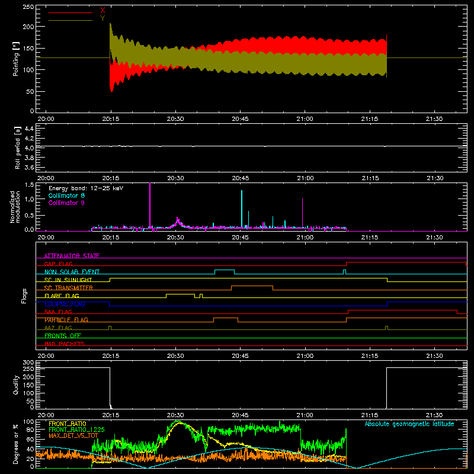The width and height of the screenshot is (474, 474).
Task: Select the 'Pointing' vertical axis title
Action: [16, 59]
